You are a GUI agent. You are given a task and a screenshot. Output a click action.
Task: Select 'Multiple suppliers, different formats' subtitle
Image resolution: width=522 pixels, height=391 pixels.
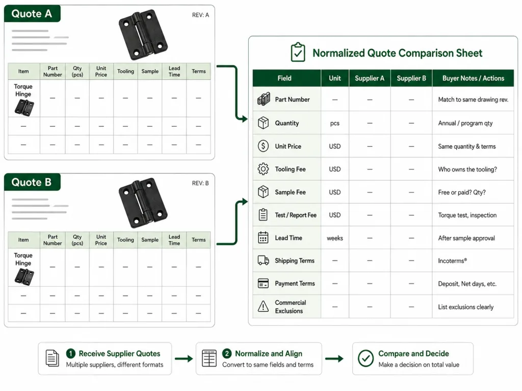tap(115, 365)
